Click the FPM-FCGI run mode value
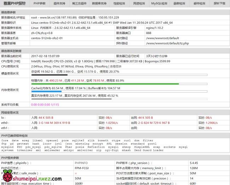The height and width of the screenshot is (185, 230). 82,168
